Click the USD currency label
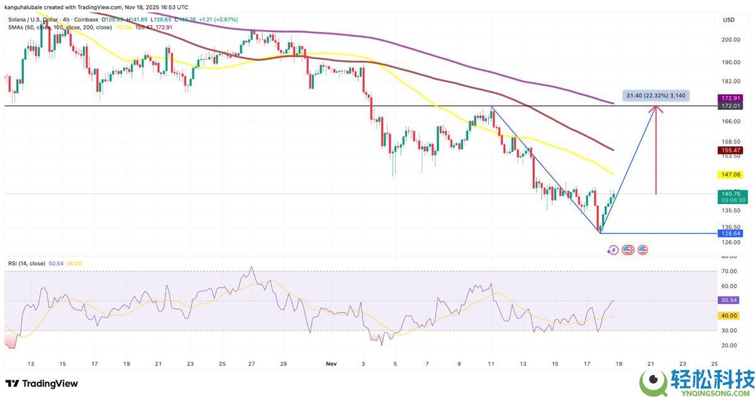 point(729,20)
